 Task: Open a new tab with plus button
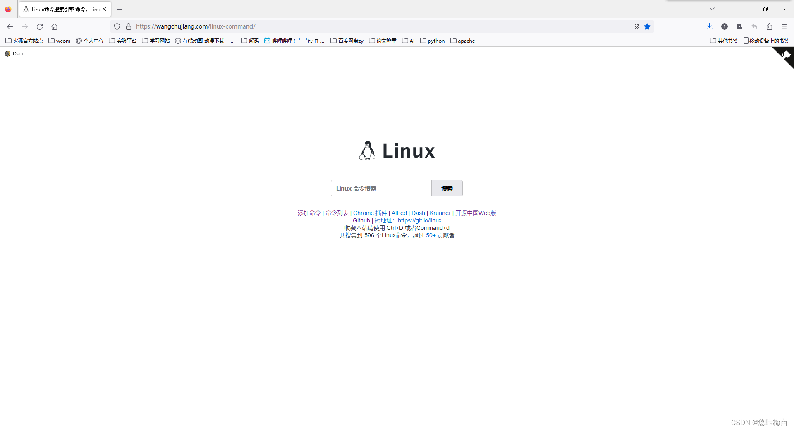(120, 9)
